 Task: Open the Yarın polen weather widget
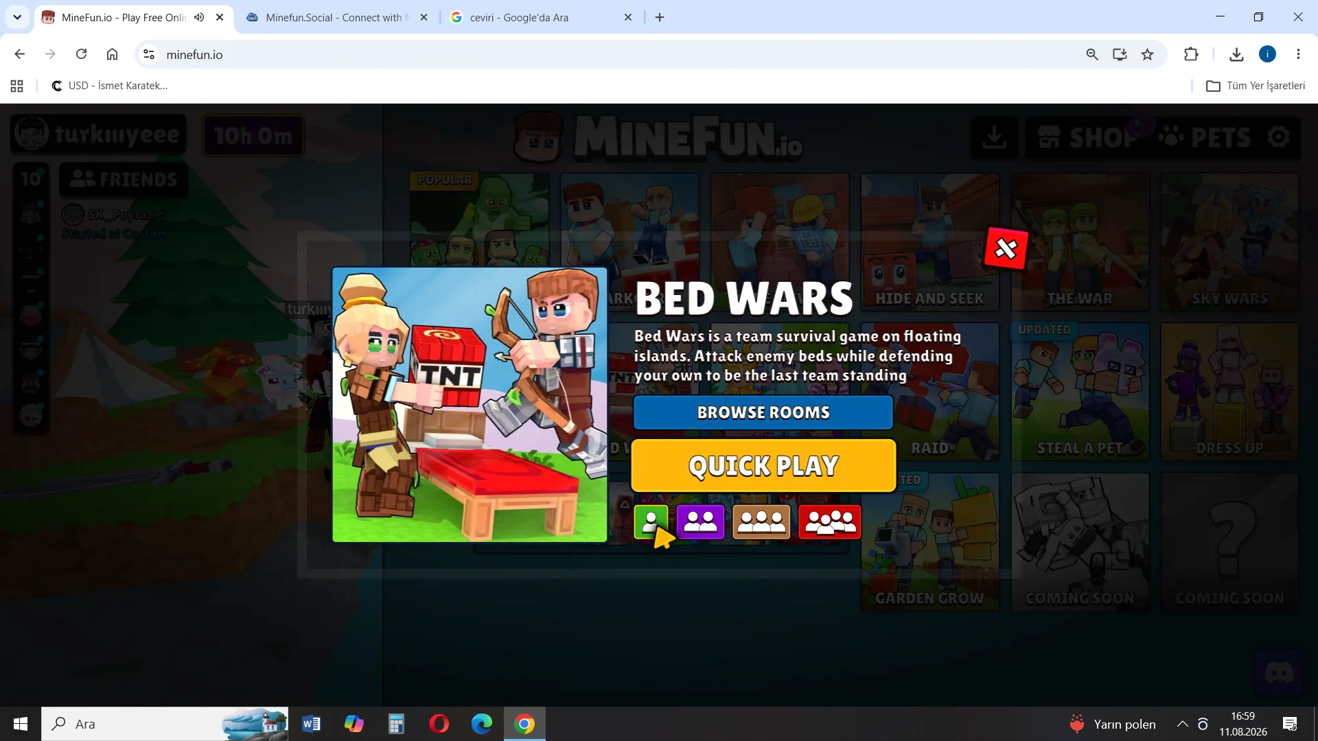pos(1112,724)
